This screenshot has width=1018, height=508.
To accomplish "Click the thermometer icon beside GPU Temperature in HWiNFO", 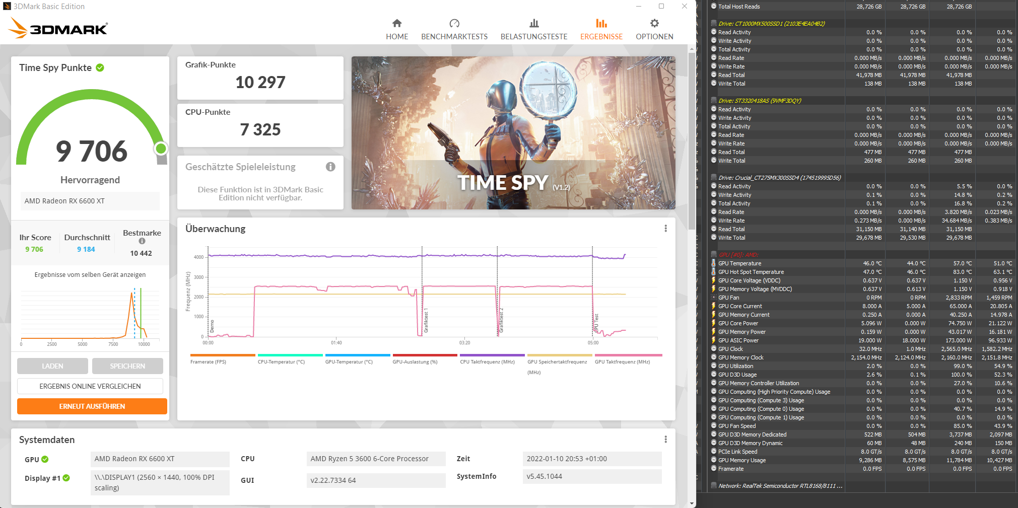I will pos(712,263).
